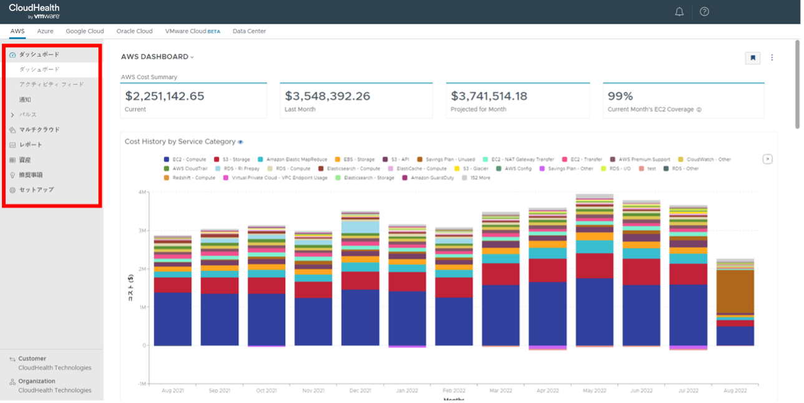Open the AWS DASHBOARD title dropdown
Viewport: 804px width, 403px height.
[x=158, y=57]
